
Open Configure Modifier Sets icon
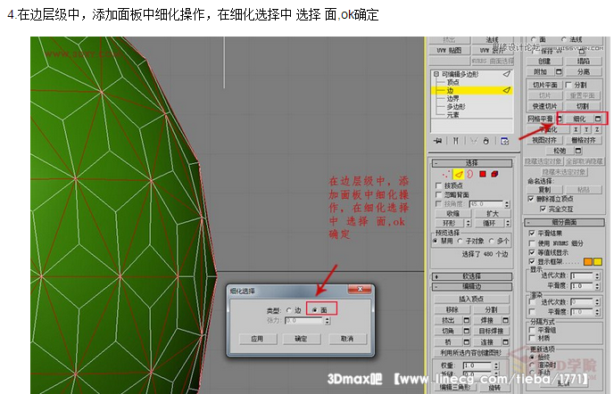pos(505,141)
